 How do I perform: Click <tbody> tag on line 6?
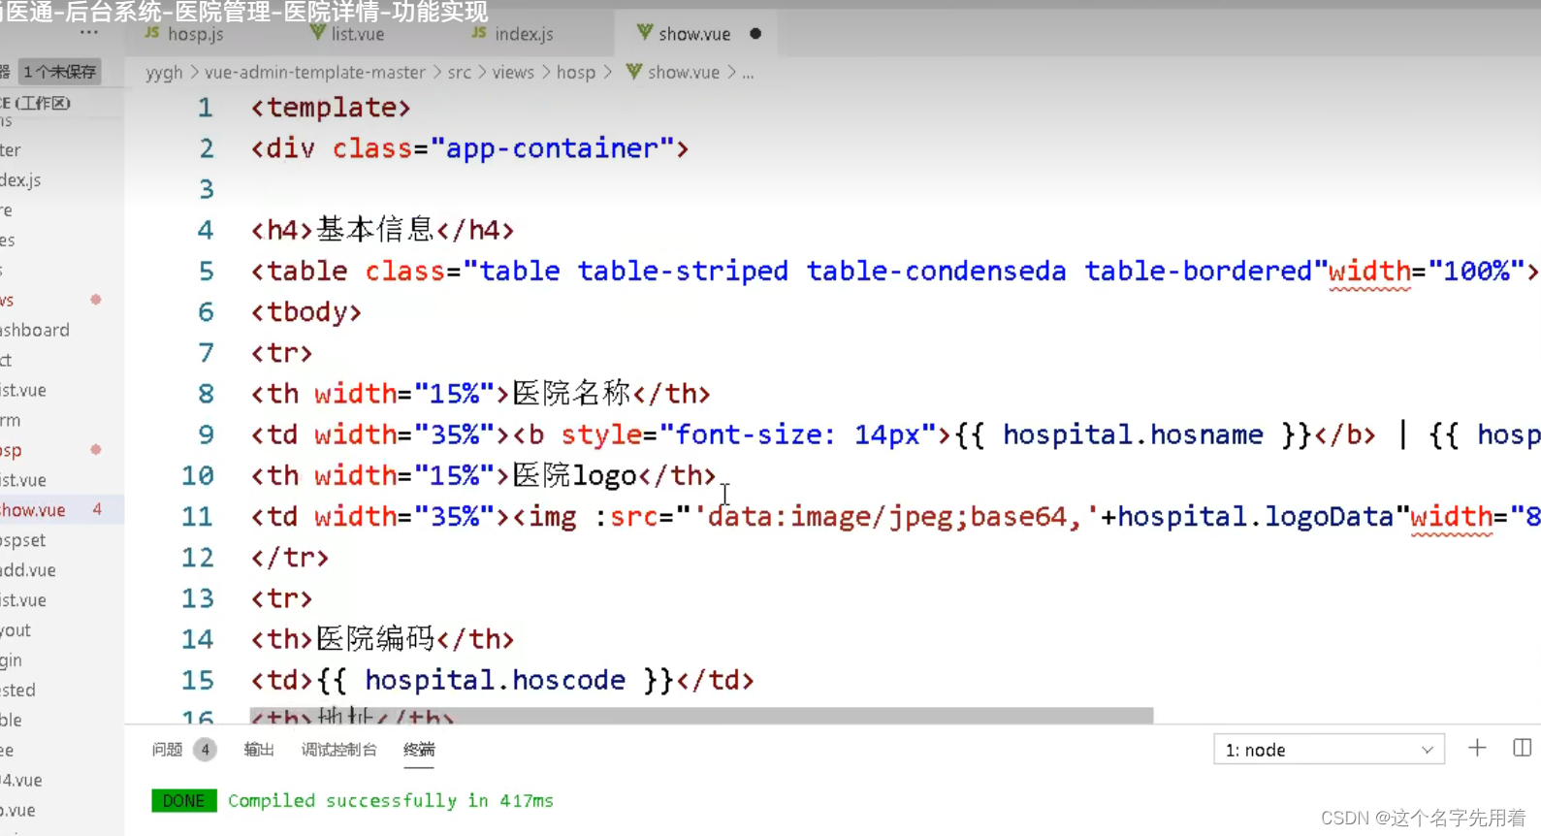point(305,312)
